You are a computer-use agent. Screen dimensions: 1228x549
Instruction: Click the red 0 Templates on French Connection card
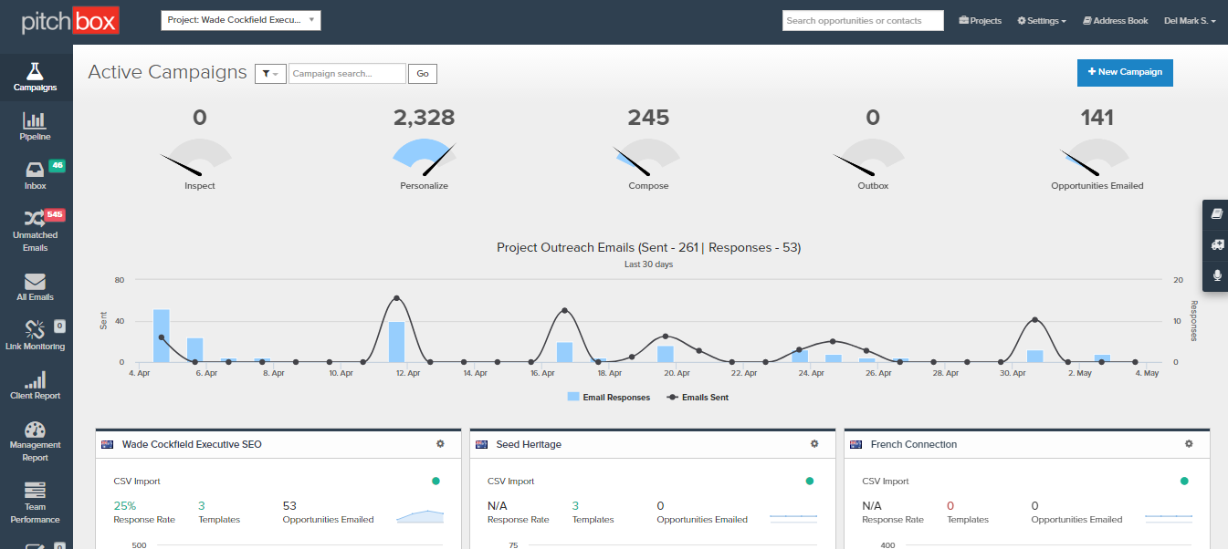[950, 506]
